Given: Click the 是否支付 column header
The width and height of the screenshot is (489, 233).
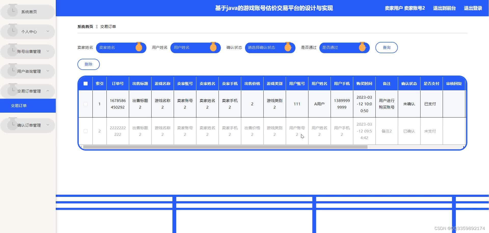Looking at the screenshot, I should pos(431,83).
